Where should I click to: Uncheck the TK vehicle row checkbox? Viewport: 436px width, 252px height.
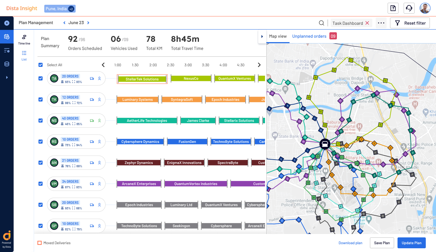41,100
